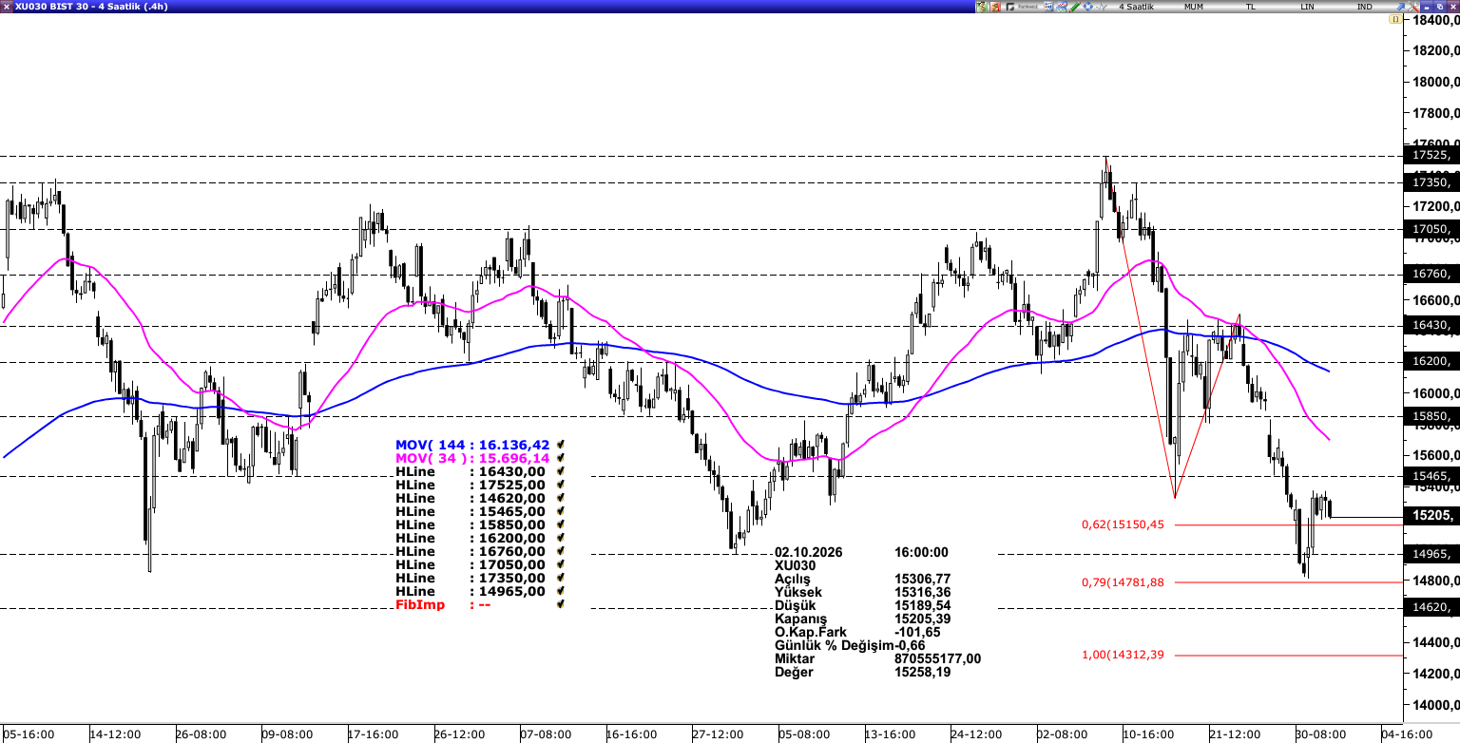
Task: Select the 1,00(14312,39 Fibonacci label
Action: point(1123,655)
